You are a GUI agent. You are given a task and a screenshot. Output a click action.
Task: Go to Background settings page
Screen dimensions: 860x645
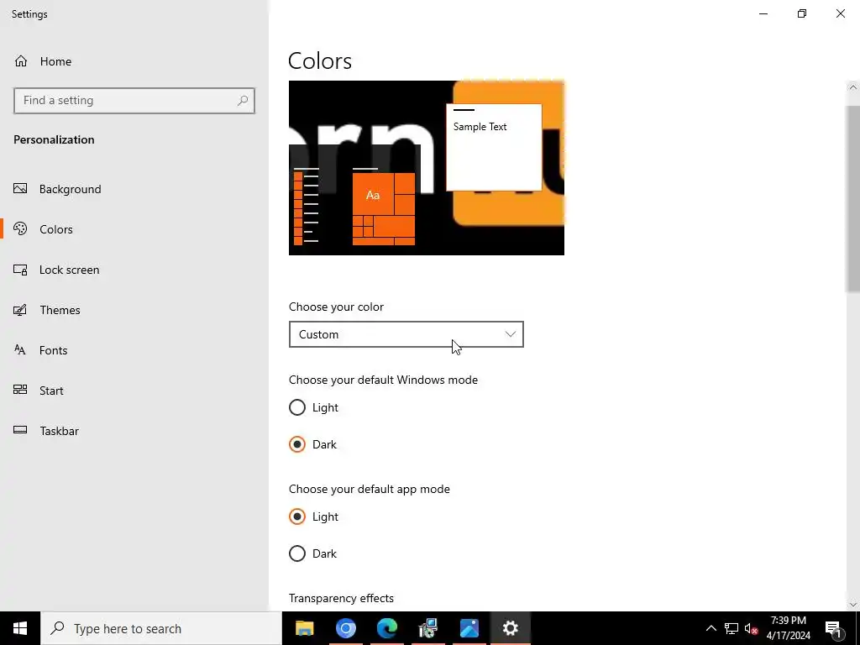pos(134,189)
